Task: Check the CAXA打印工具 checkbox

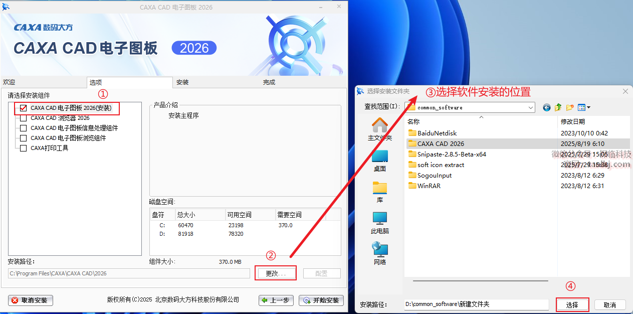Action: 23,148
